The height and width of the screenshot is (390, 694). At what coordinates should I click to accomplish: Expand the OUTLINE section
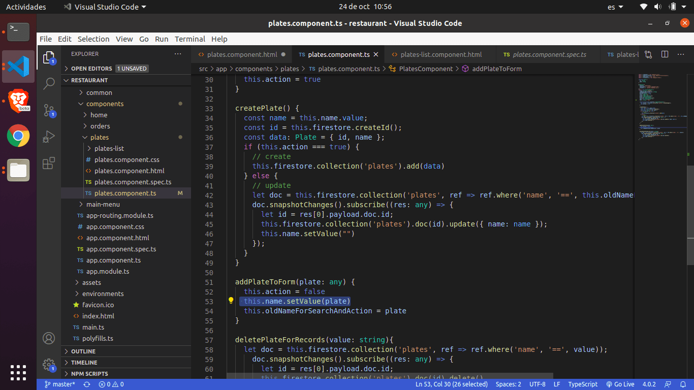click(x=83, y=351)
